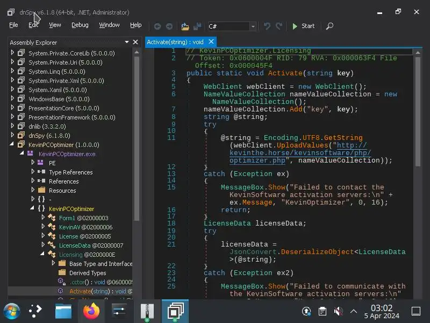Expand the WindowsBase assembly node
The width and height of the screenshot is (430, 323).
(x=12, y=98)
